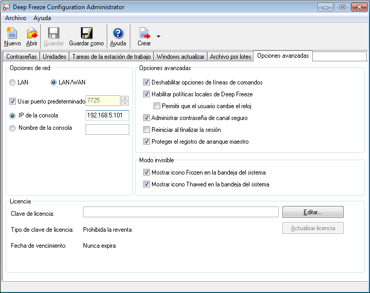This screenshot has height=293, width=370.
Task: Toggle Habilitar políticas locales de Deep Freeze
Action: (146, 94)
